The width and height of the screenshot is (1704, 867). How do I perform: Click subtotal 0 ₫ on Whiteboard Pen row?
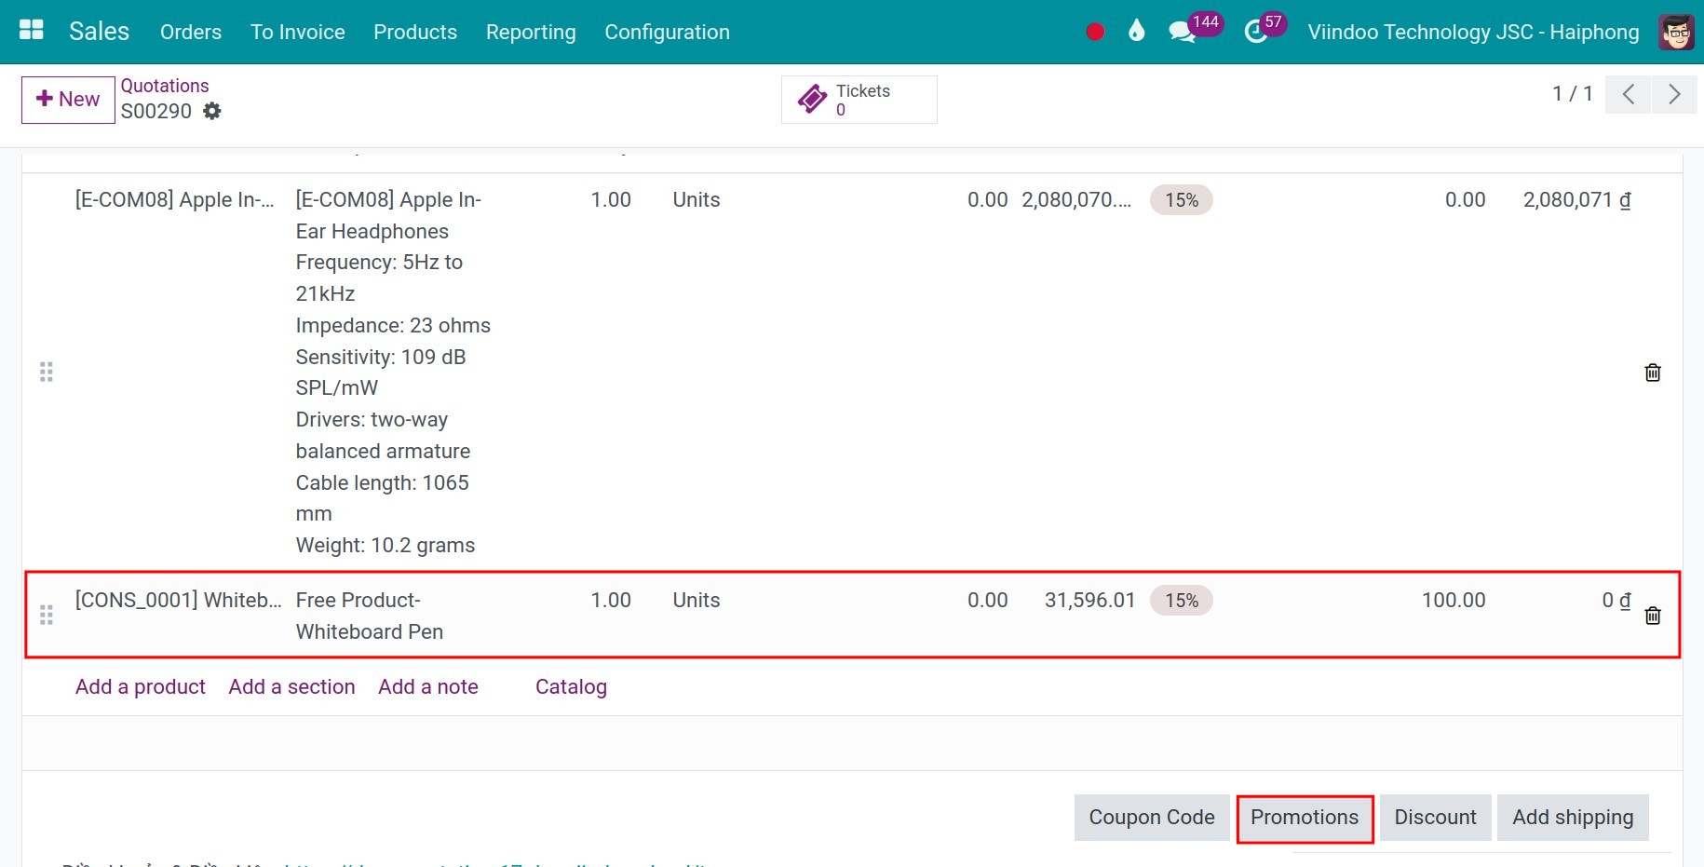pos(1616,601)
